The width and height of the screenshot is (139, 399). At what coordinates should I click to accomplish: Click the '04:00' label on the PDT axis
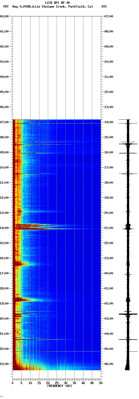(5, 77)
